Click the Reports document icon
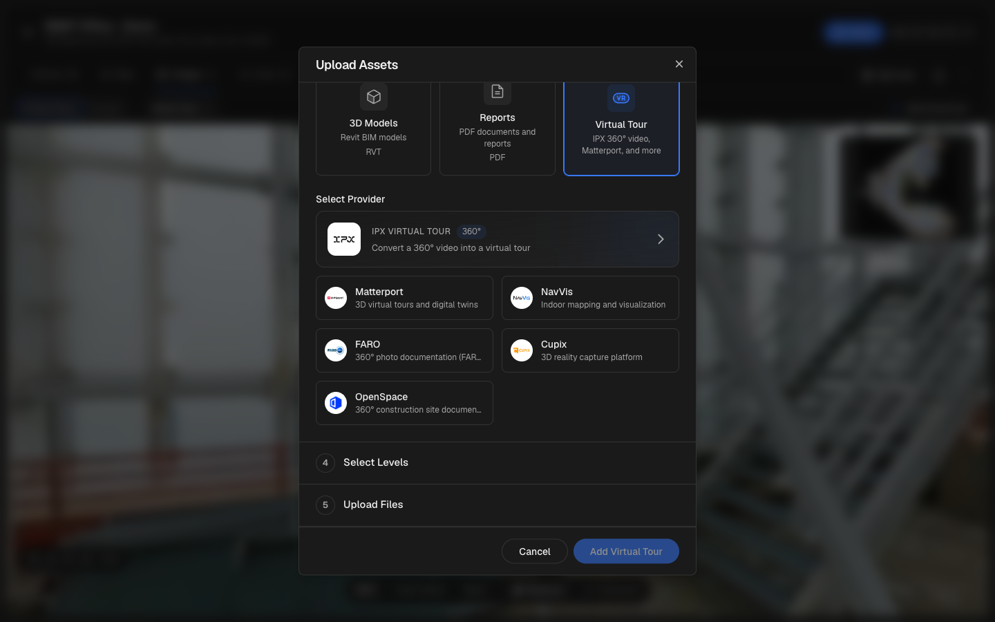 (x=497, y=91)
